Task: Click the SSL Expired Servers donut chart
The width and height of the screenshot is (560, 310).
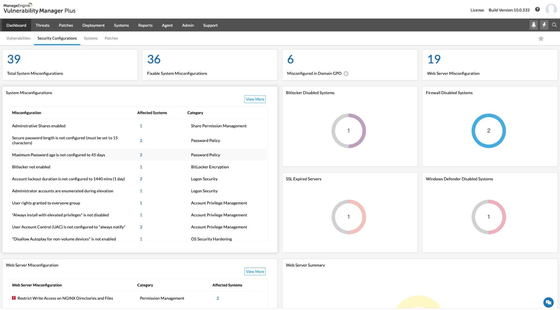Action: (x=348, y=217)
